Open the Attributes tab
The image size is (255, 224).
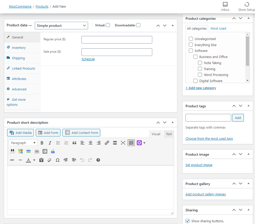(22, 79)
